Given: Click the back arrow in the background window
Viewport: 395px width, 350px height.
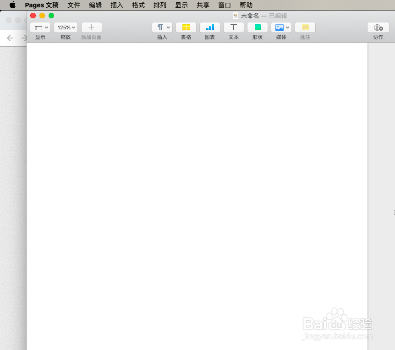Looking at the screenshot, I should pyautogui.click(x=10, y=38).
